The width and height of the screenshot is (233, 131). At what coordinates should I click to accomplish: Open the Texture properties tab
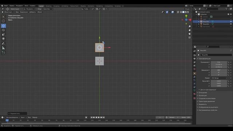194,98
